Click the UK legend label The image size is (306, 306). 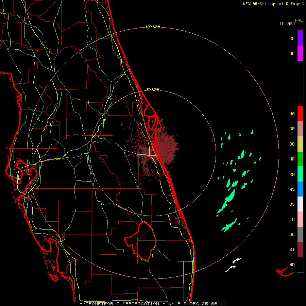[292, 53]
